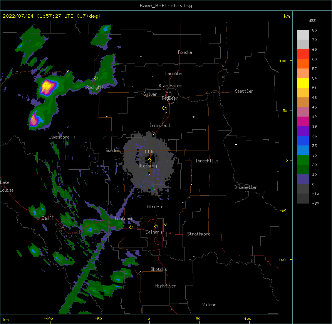Click the Strathmore city label
Viewport: 332px width, 324px height.
199,234
